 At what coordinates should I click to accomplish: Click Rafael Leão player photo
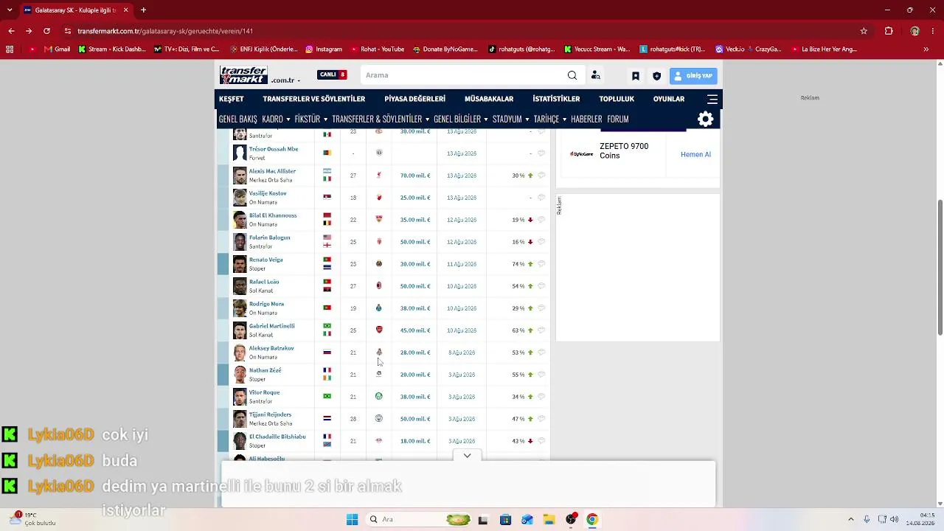(x=240, y=286)
